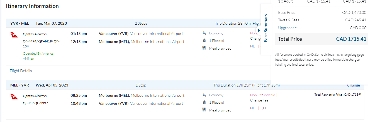Click the baggage icon for return flight
The width and height of the screenshot is (368, 122).
click(204, 103)
